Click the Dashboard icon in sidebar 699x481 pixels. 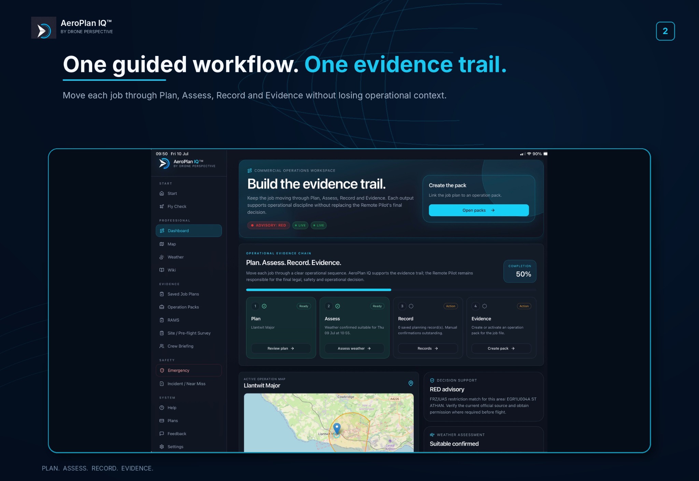(x=162, y=230)
